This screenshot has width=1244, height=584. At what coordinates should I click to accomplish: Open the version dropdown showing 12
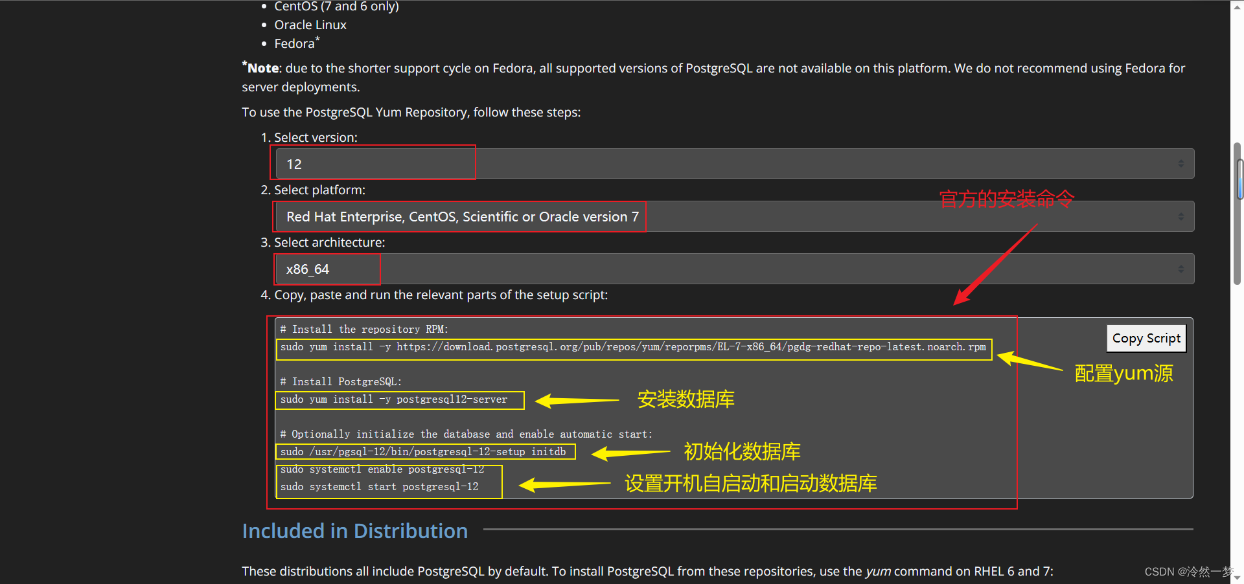click(735, 164)
